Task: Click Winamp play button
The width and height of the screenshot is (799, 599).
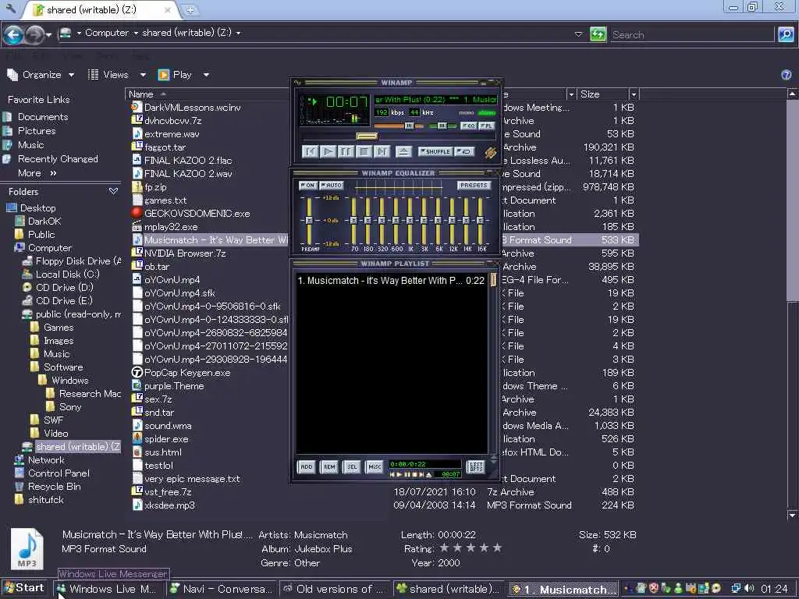Action: (328, 151)
